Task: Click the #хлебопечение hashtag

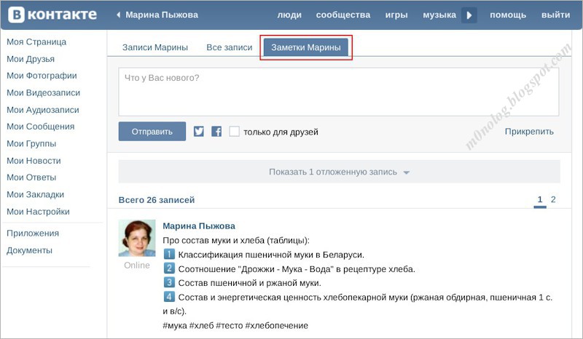Action: pos(276,325)
